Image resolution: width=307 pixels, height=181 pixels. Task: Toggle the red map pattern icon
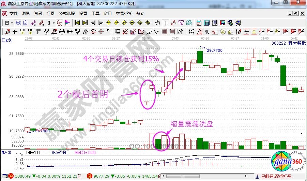60,23
